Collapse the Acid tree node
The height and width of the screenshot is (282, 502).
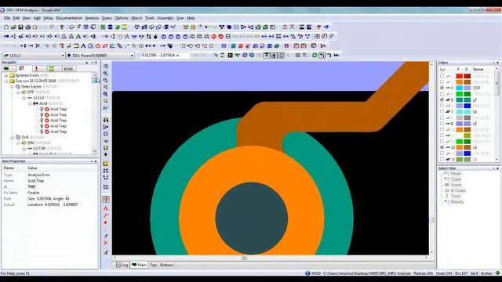[x=30, y=103]
